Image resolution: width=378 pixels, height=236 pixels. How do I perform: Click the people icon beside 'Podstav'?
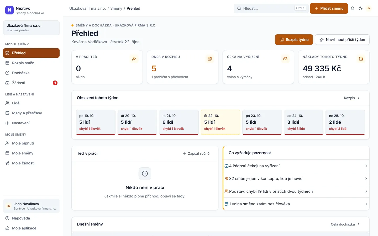point(227,191)
